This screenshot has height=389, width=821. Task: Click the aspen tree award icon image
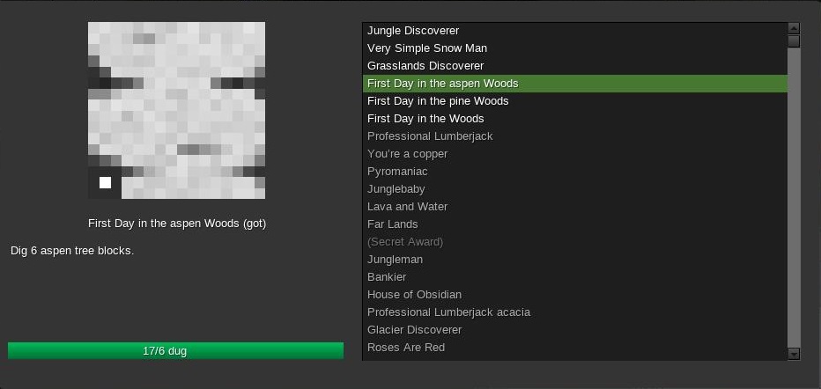click(176, 110)
